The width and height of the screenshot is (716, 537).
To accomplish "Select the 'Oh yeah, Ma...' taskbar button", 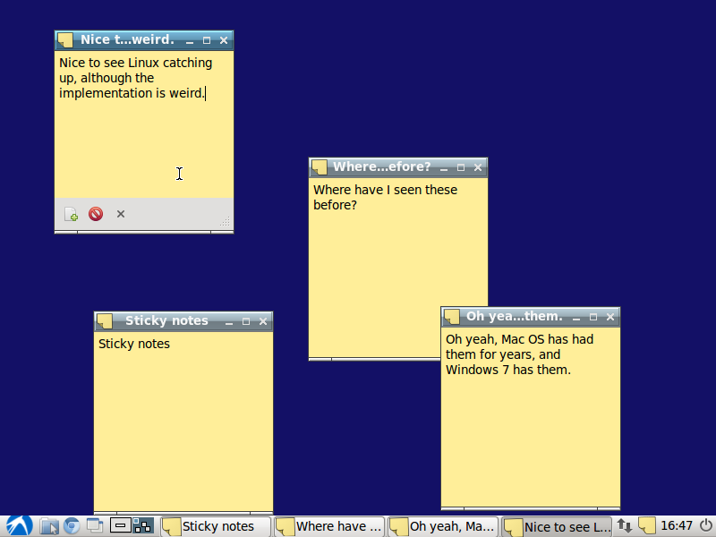I will coord(442,526).
